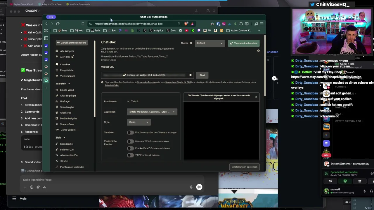This screenshot has height=210, width=374.
Task: Start ChatGPT voice mode
Action: click(199, 187)
